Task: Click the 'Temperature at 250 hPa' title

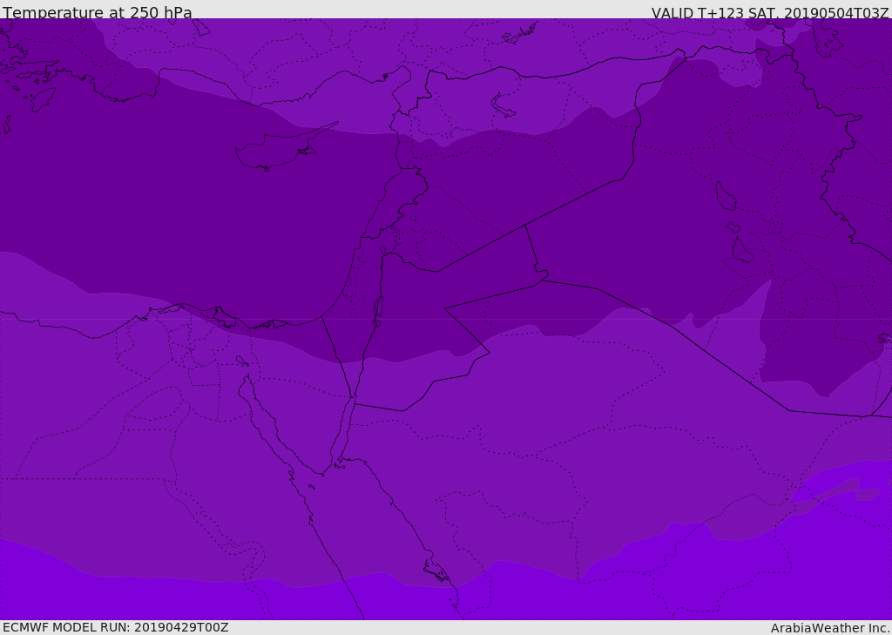Action: 98,12
